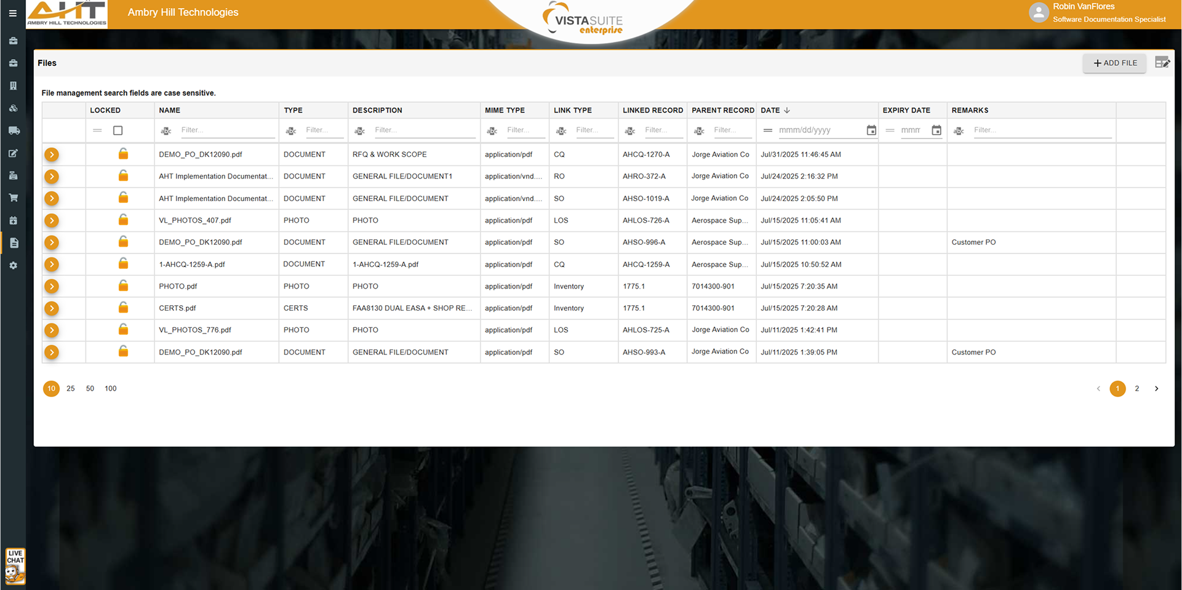Open the Name filter operator dropdown
1182x590 pixels.
click(166, 130)
